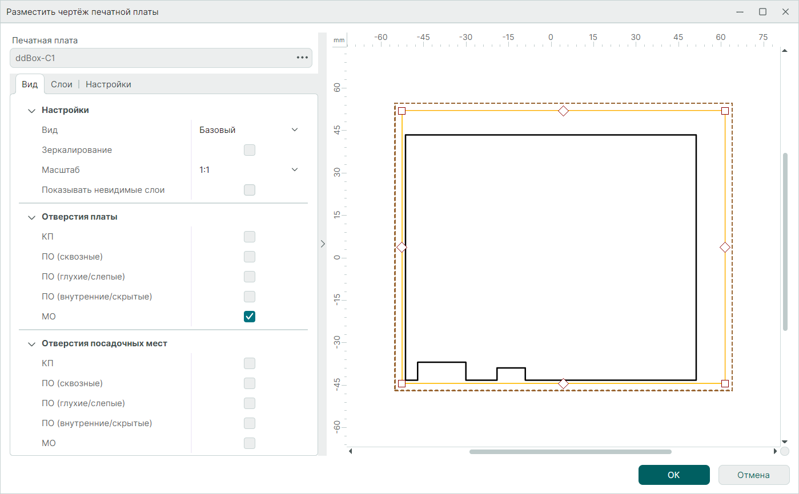
Task: Click the round button at scrollbar corner
Action: pyautogui.click(x=785, y=452)
